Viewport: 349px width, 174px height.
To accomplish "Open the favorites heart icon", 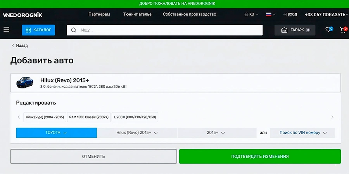I will [328, 30].
